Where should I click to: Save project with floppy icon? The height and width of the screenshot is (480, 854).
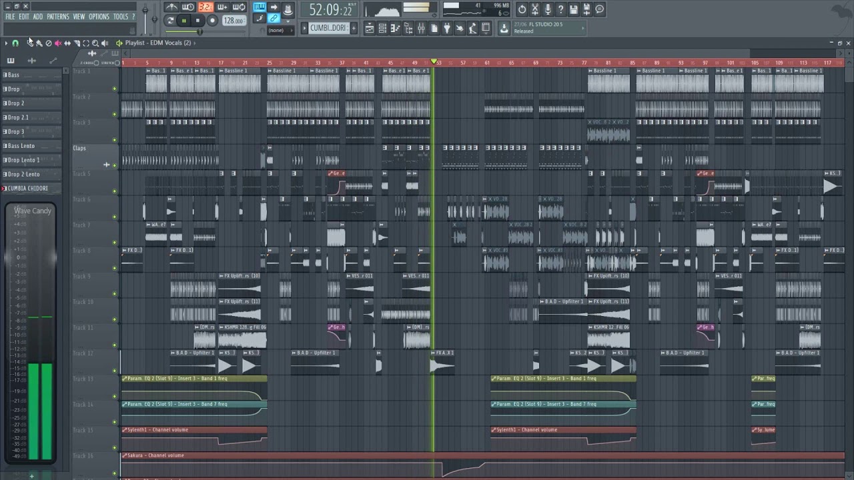pos(573,9)
